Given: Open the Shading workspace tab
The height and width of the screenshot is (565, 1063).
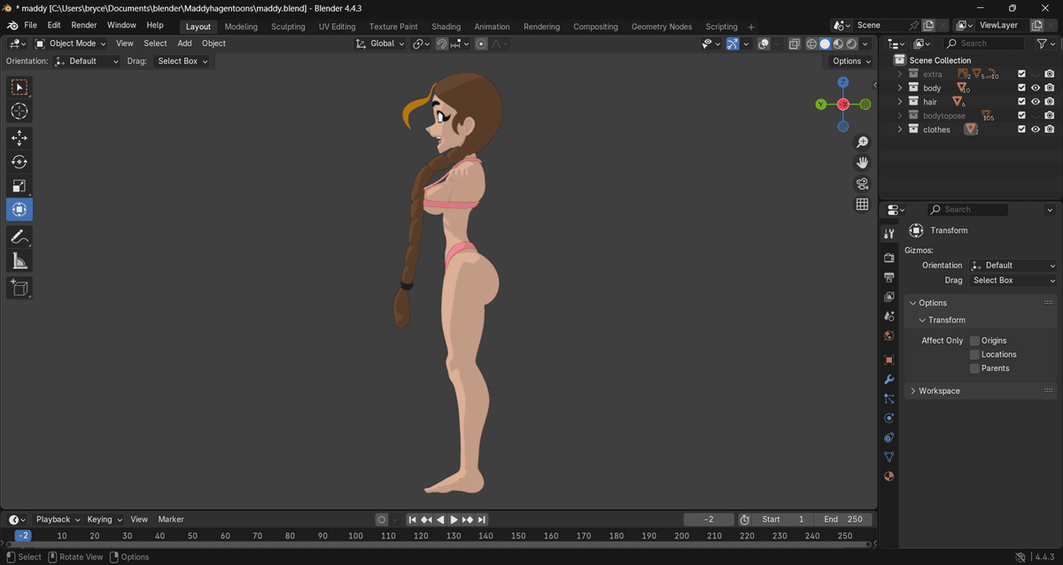Looking at the screenshot, I should (446, 27).
